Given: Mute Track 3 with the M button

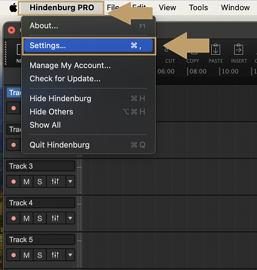Looking at the screenshot, I should pos(27,181).
